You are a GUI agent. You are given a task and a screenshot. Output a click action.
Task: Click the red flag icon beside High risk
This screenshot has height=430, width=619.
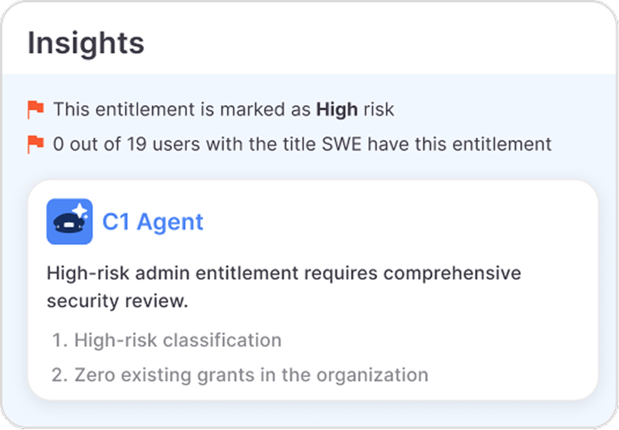pos(36,108)
